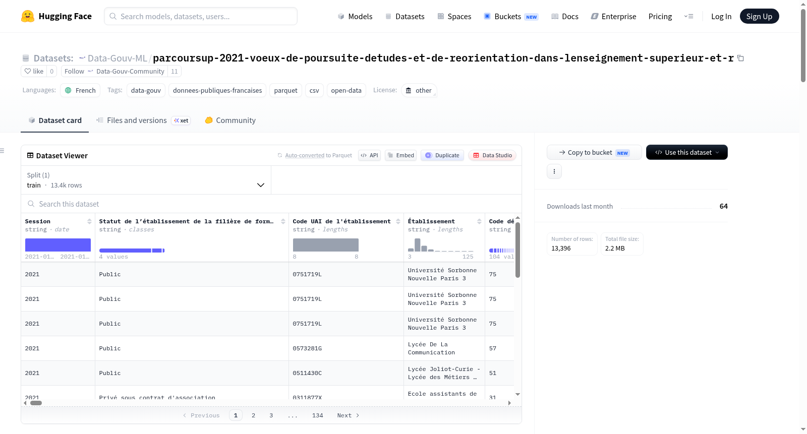The height and width of the screenshot is (434, 807).
Task: Click the data-gouv tag
Action: click(x=146, y=90)
